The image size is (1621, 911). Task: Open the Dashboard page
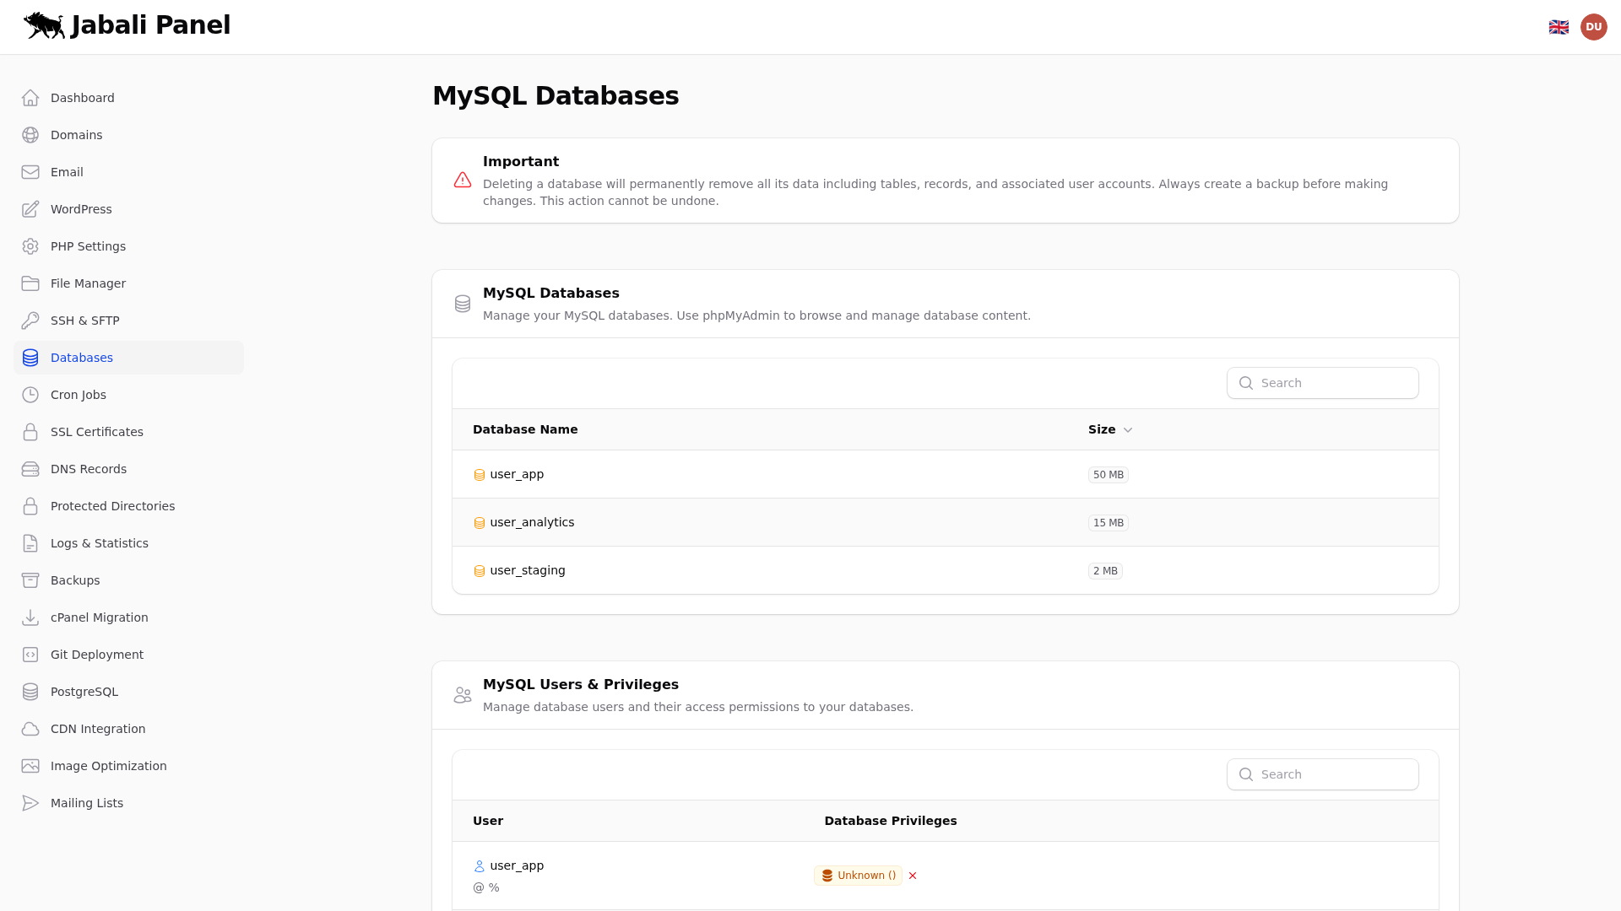click(x=82, y=98)
